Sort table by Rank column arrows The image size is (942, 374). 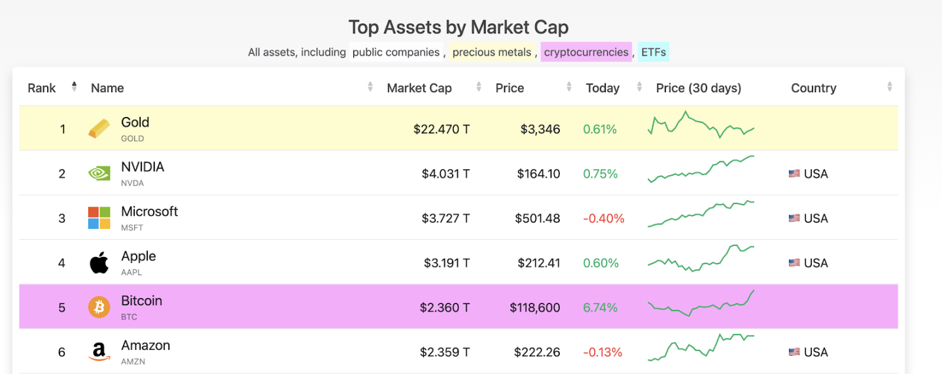tap(74, 87)
